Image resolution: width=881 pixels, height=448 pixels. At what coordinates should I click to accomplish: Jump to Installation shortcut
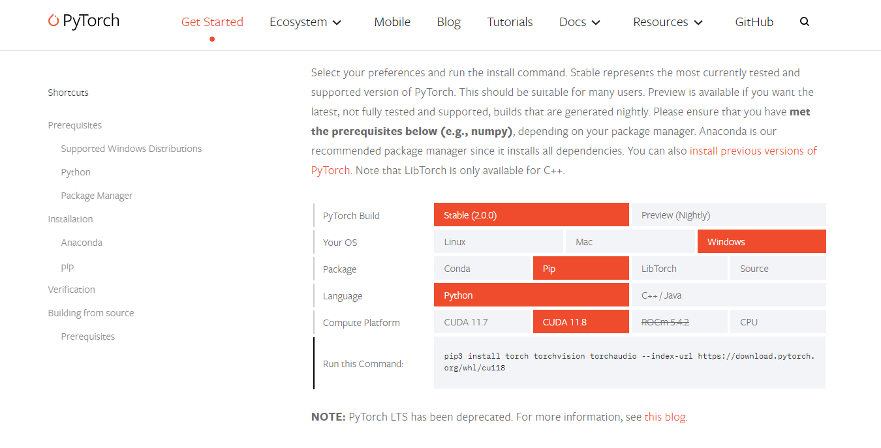pos(70,219)
